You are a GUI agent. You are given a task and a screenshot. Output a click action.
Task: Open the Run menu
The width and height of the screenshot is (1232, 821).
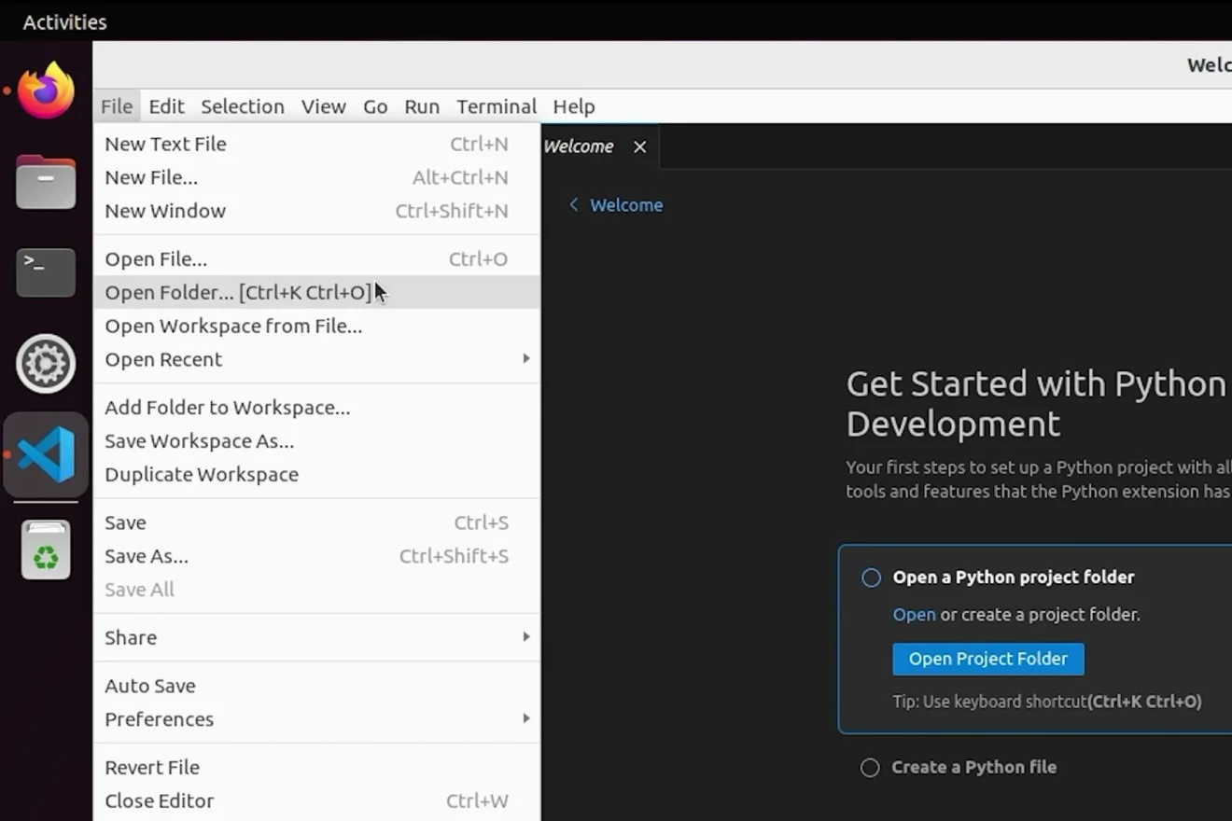click(x=422, y=106)
